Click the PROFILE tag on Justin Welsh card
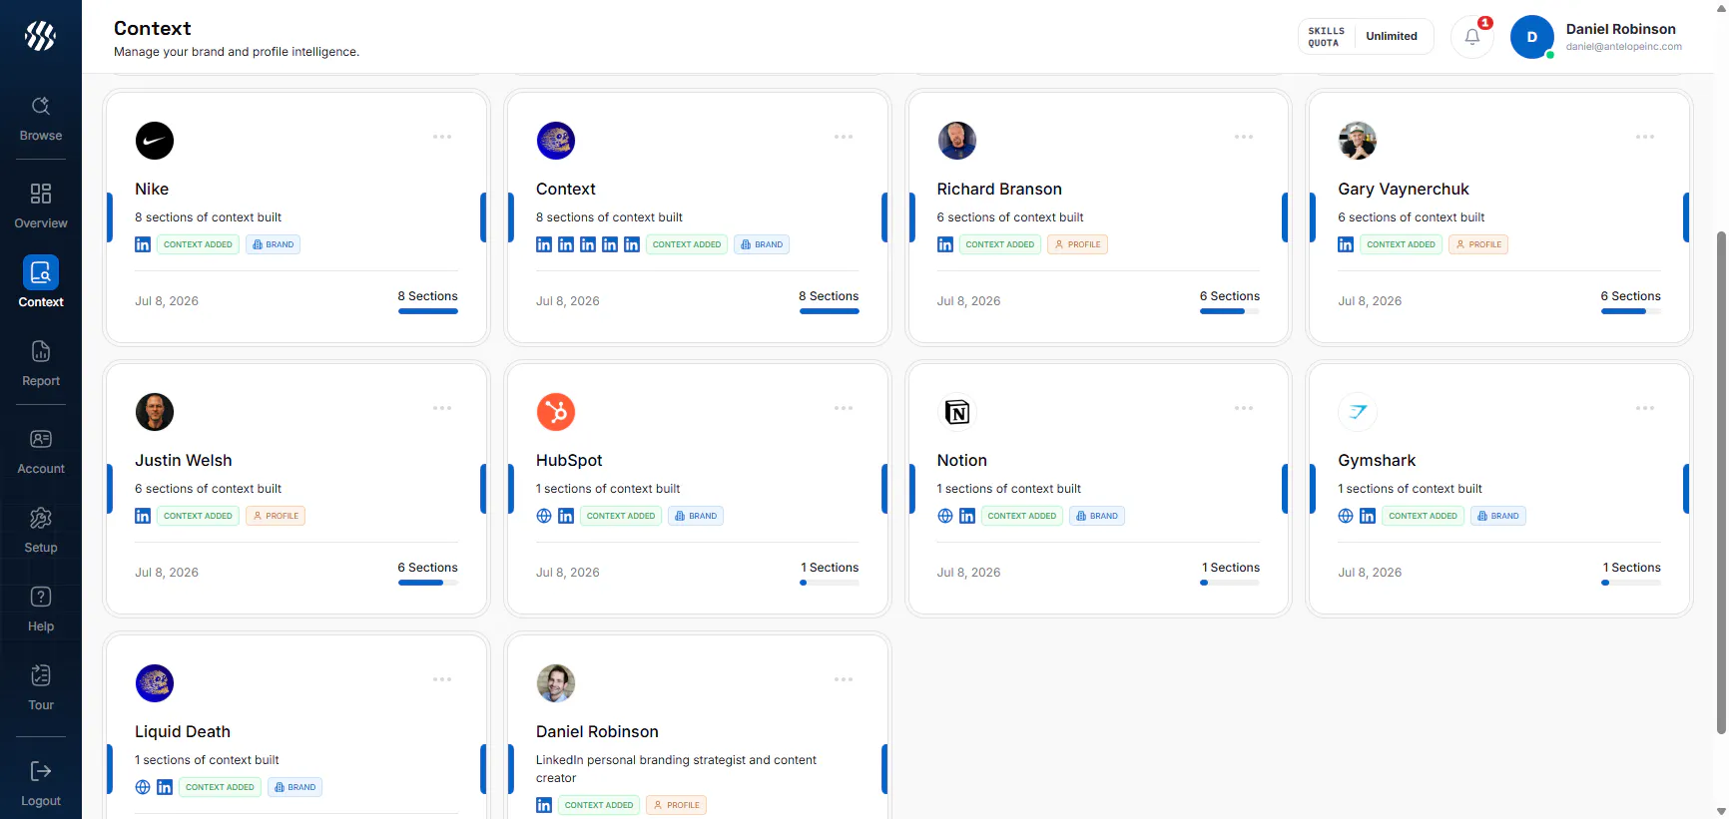The width and height of the screenshot is (1729, 819). tap(276, 516)
